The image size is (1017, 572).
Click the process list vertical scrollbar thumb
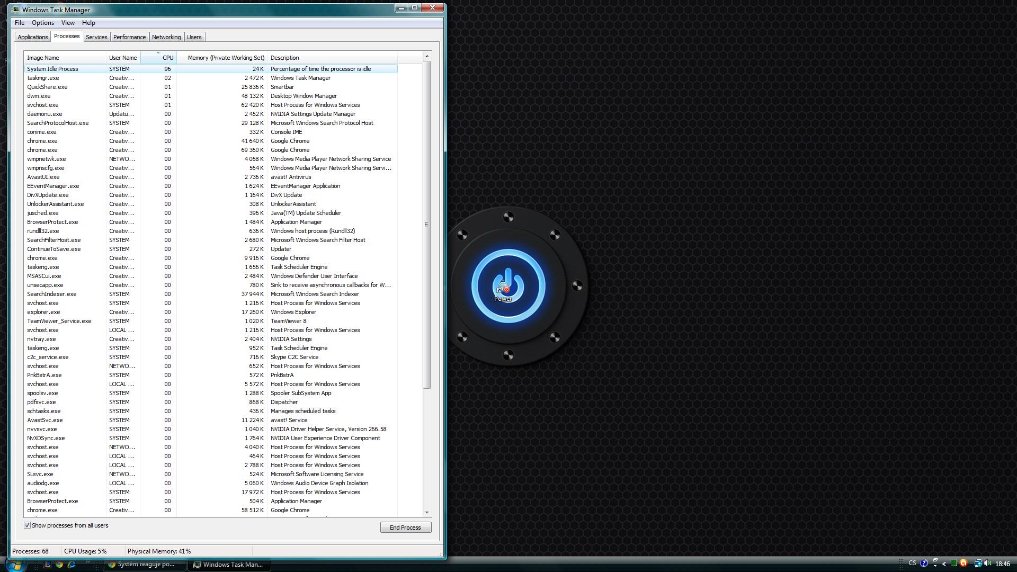click(x=426, y=225)
